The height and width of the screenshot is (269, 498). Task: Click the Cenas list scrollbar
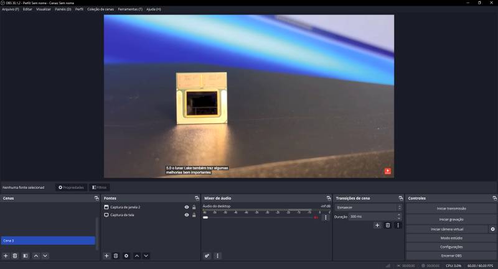[x=96, y=233]
